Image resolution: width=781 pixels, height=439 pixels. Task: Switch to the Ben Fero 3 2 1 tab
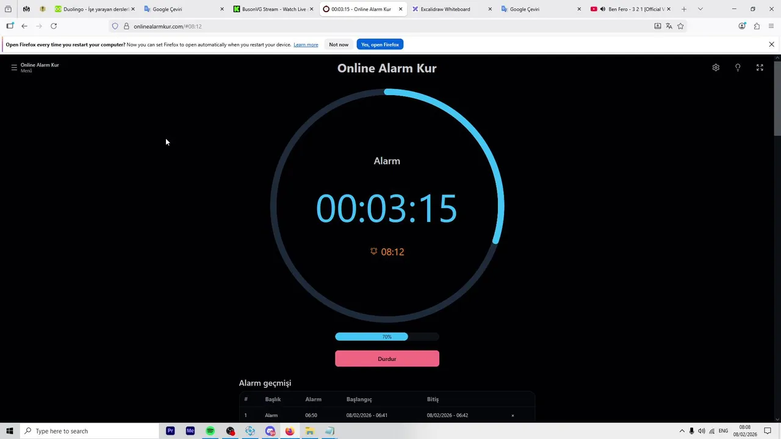pos(630,9)
